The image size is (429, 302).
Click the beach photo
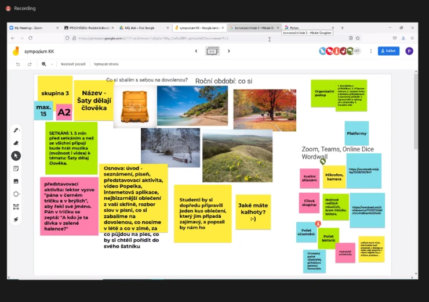click(x=192, y=106)
